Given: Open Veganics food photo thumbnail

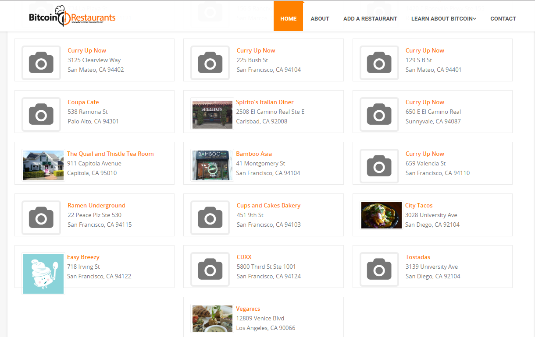Looking at the screenshot, I should pos(213,319).
